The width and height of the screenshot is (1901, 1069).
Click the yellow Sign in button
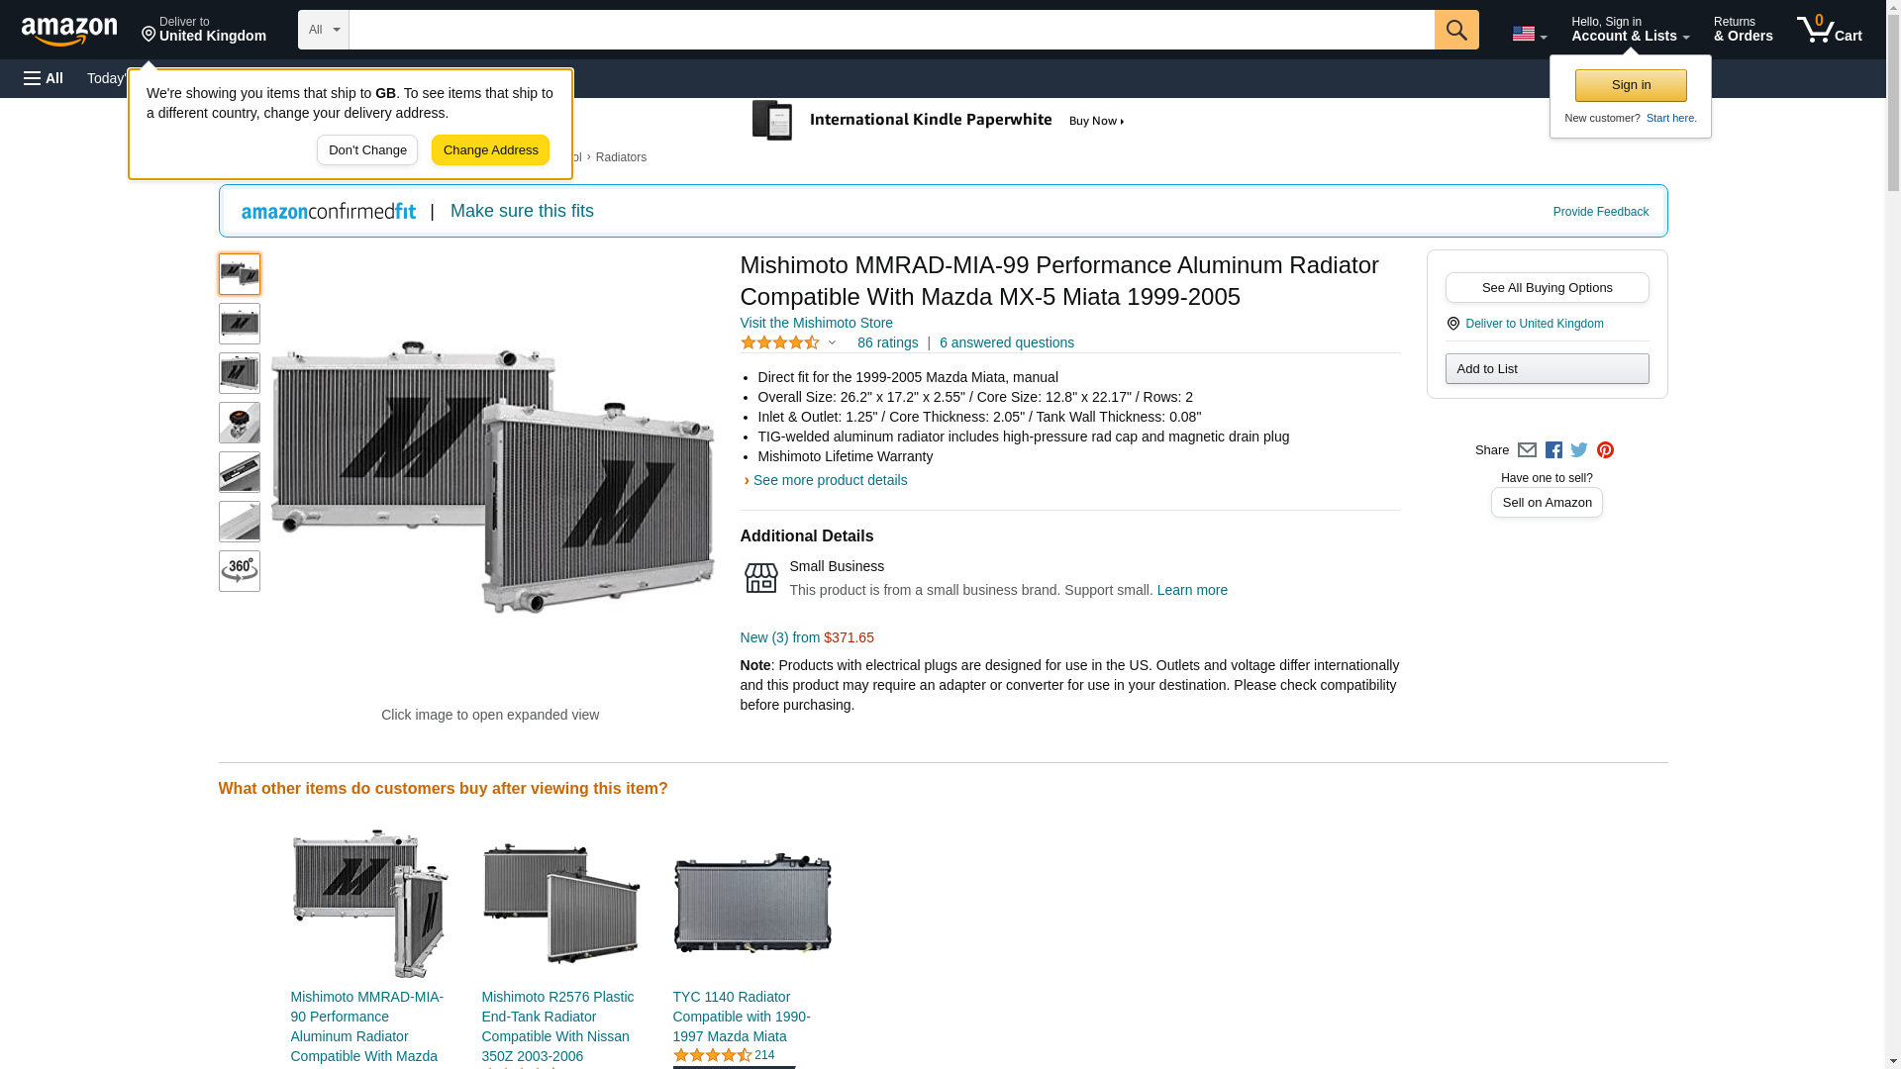click(x=1631, y=85)
